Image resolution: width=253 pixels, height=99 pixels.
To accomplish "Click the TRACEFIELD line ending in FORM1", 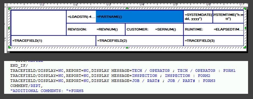I will tap(123, 71).
